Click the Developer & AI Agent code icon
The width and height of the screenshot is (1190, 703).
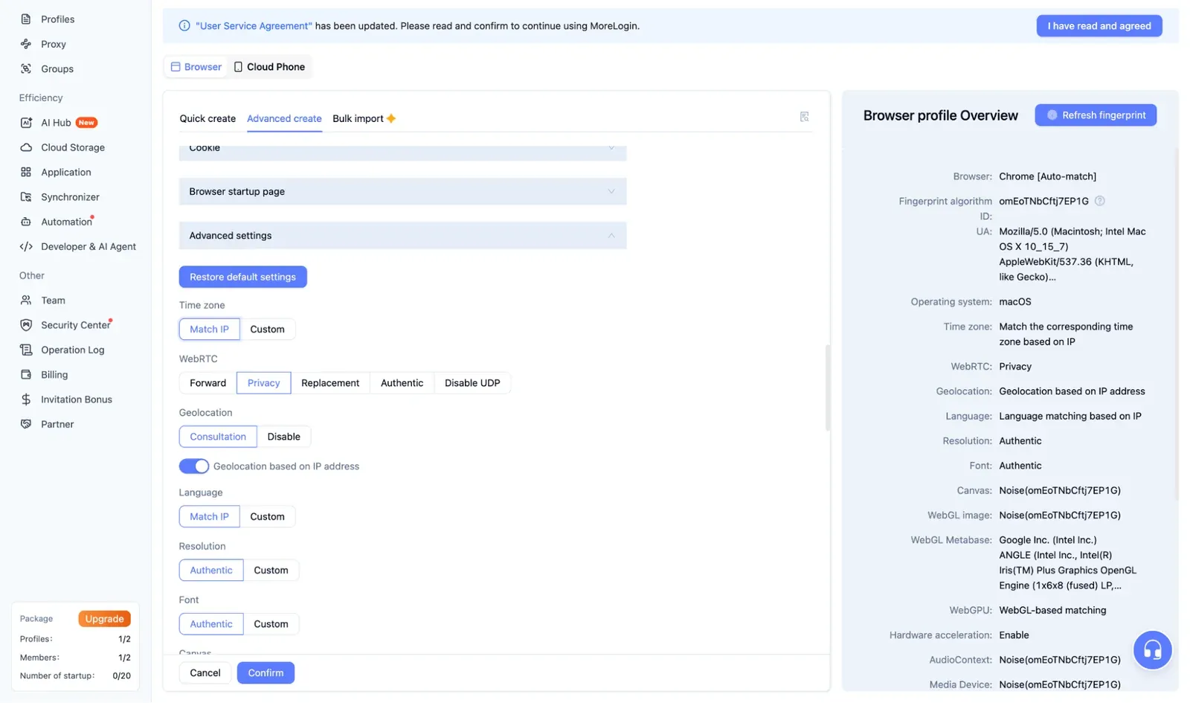pos(26,246)
